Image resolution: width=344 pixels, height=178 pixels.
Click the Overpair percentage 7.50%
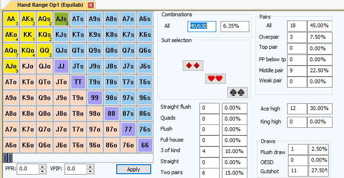coord(320,37)
